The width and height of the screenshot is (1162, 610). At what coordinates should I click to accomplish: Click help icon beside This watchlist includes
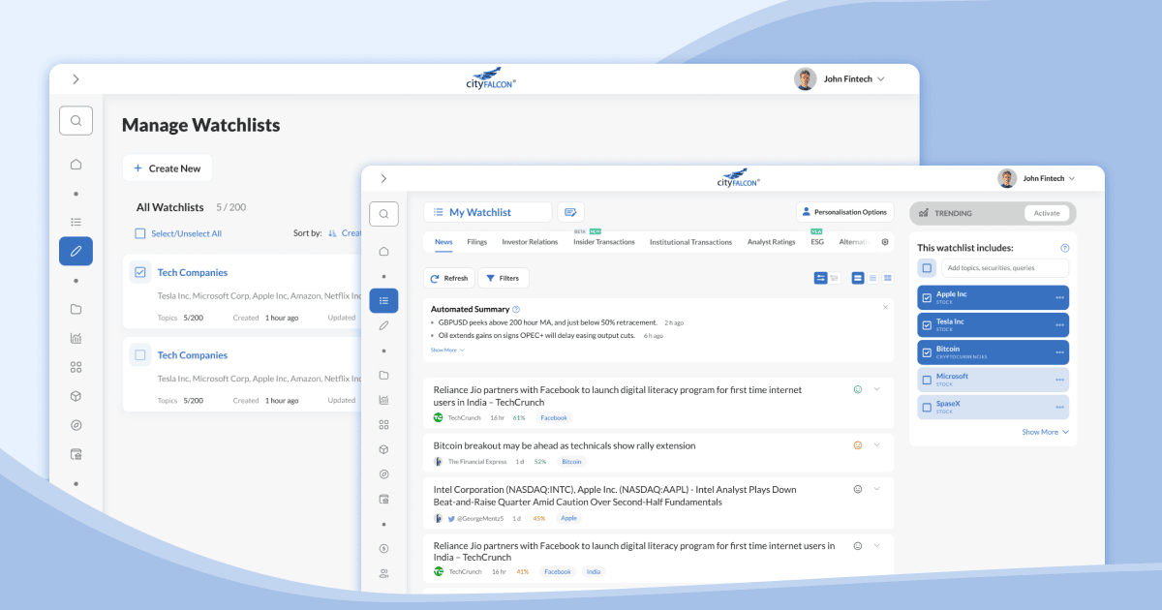1065,248
